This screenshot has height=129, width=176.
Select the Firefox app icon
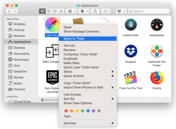[157, 77]
